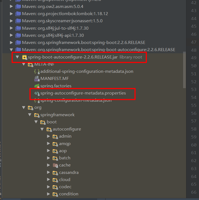Click the slf4j-api library folder icon
The width and height of the screenshot is (199, 200).
pyautogui.click(x=18, y=35)
